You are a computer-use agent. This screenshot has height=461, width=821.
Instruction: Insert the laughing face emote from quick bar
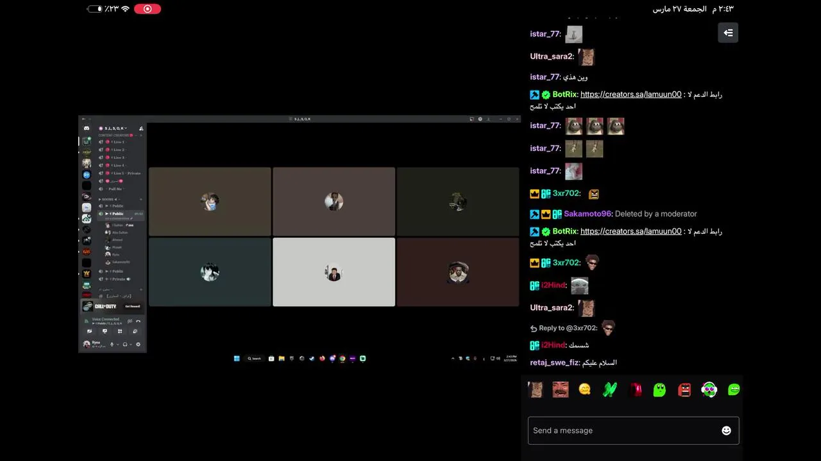pos(561,389)
